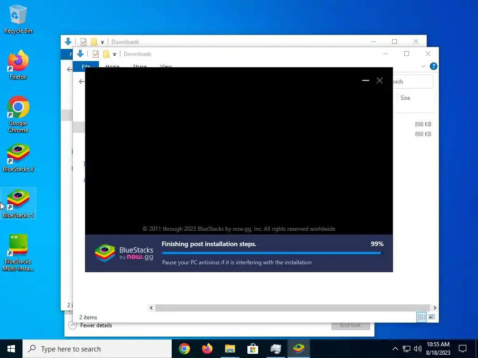478x358 pixels.
Task: Open the clock showing 10:55 AM
Action: (438, 349)
